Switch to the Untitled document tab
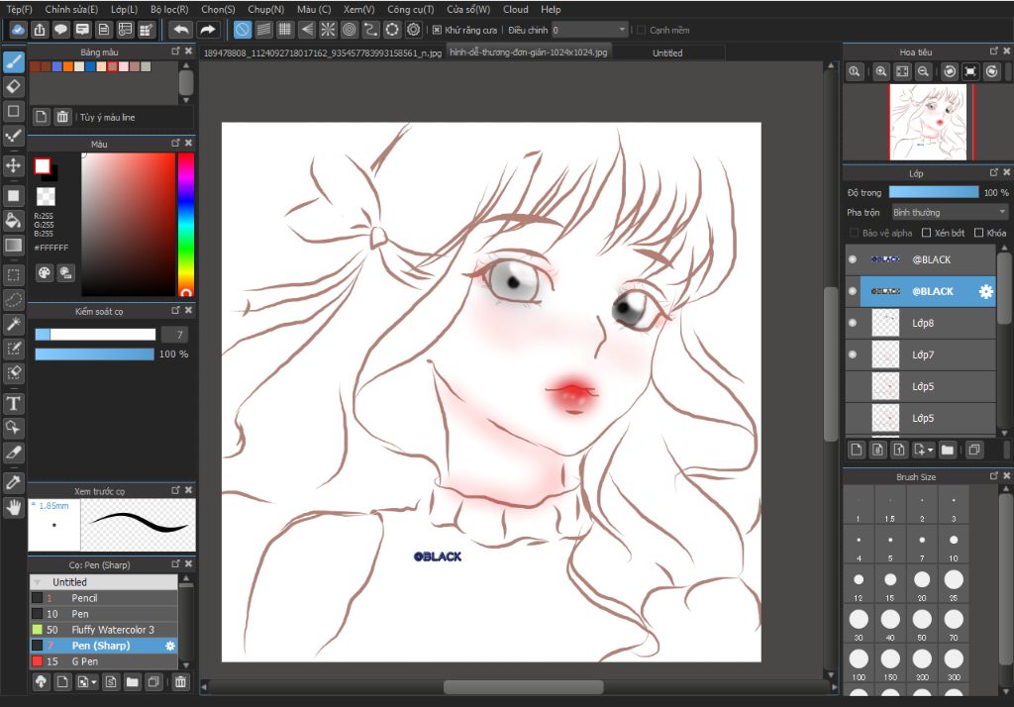This screenshot has height=707, width=1014. 666,52
